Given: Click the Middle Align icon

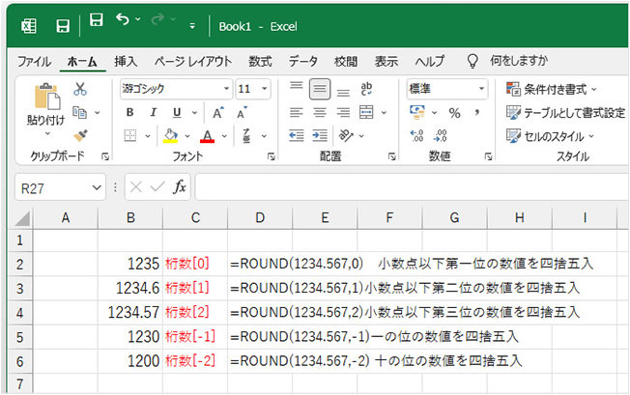Looking at the screenshot, I should point(320,89).
